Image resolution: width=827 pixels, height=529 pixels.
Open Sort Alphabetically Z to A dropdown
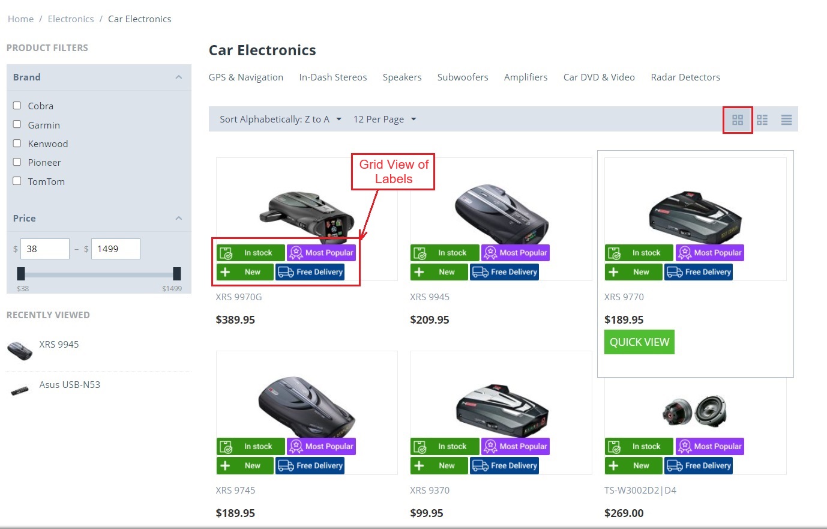tap(280, 119)
